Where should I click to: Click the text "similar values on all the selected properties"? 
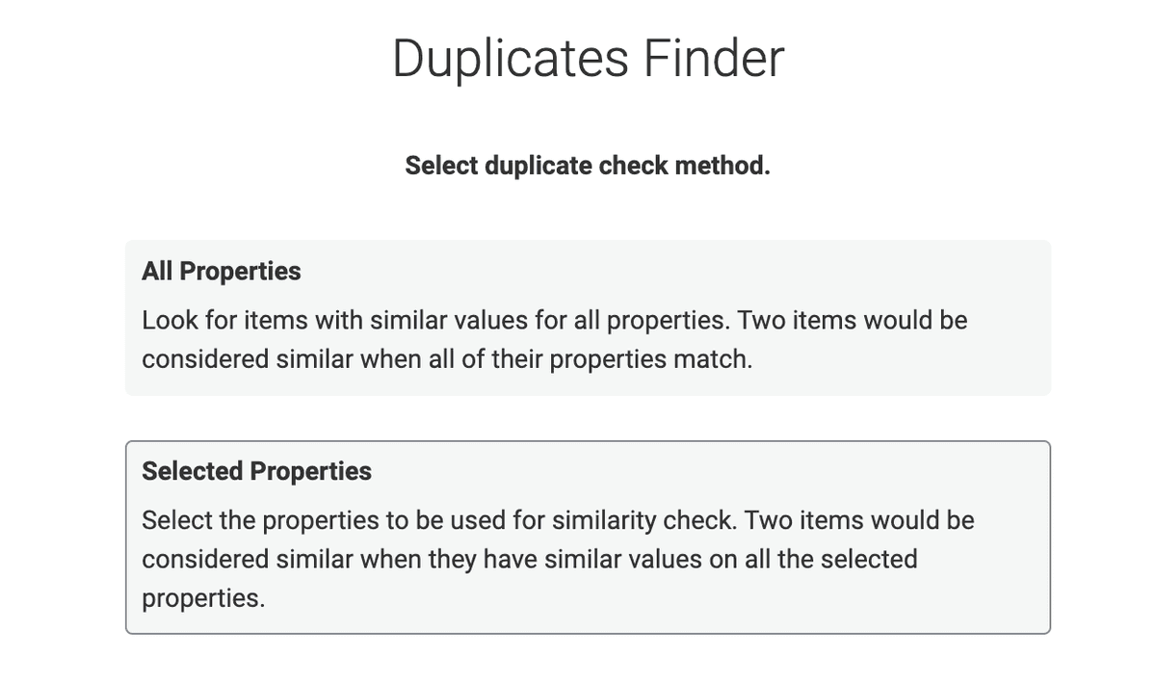click(530, 578)
